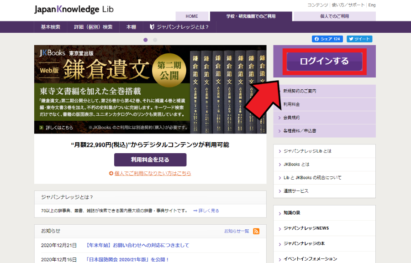Image resolution: width=411 pixels, height=263 pixels.
Task: Open ジャパンナレッジLib とは link
Action: [325, 151]
